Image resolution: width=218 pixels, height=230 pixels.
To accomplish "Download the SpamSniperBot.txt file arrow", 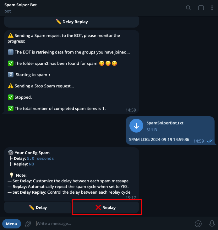I will click(136, 126).
